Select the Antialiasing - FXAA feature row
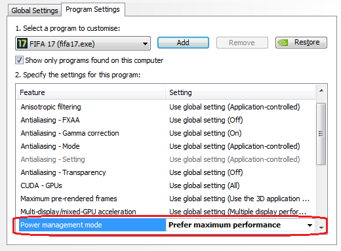 tap(166, 120)
